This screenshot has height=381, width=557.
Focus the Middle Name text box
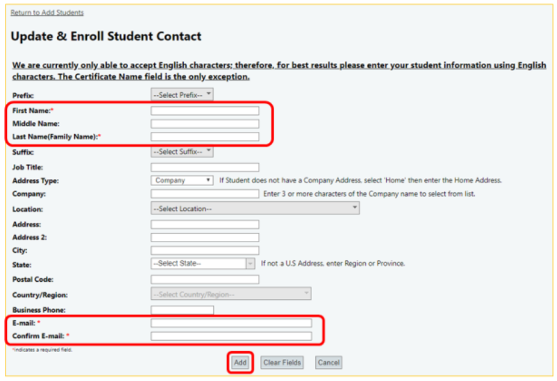click(x=205, y=124)
